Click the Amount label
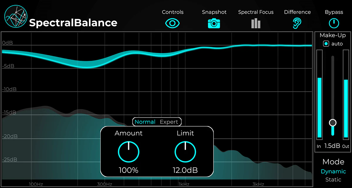352x188 pixels. point(128,133)
